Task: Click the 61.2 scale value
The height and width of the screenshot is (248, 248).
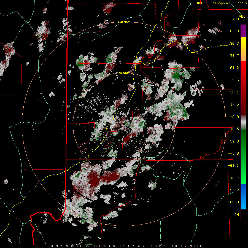Action: tap(234, 68)
